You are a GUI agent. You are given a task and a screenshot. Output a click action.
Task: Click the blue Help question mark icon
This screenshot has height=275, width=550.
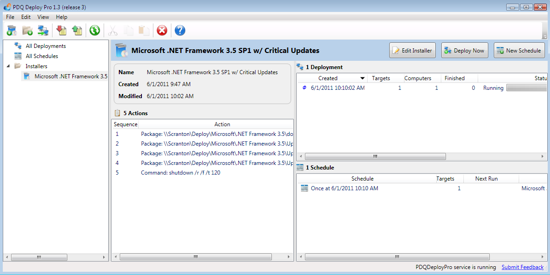pos(180,30)
